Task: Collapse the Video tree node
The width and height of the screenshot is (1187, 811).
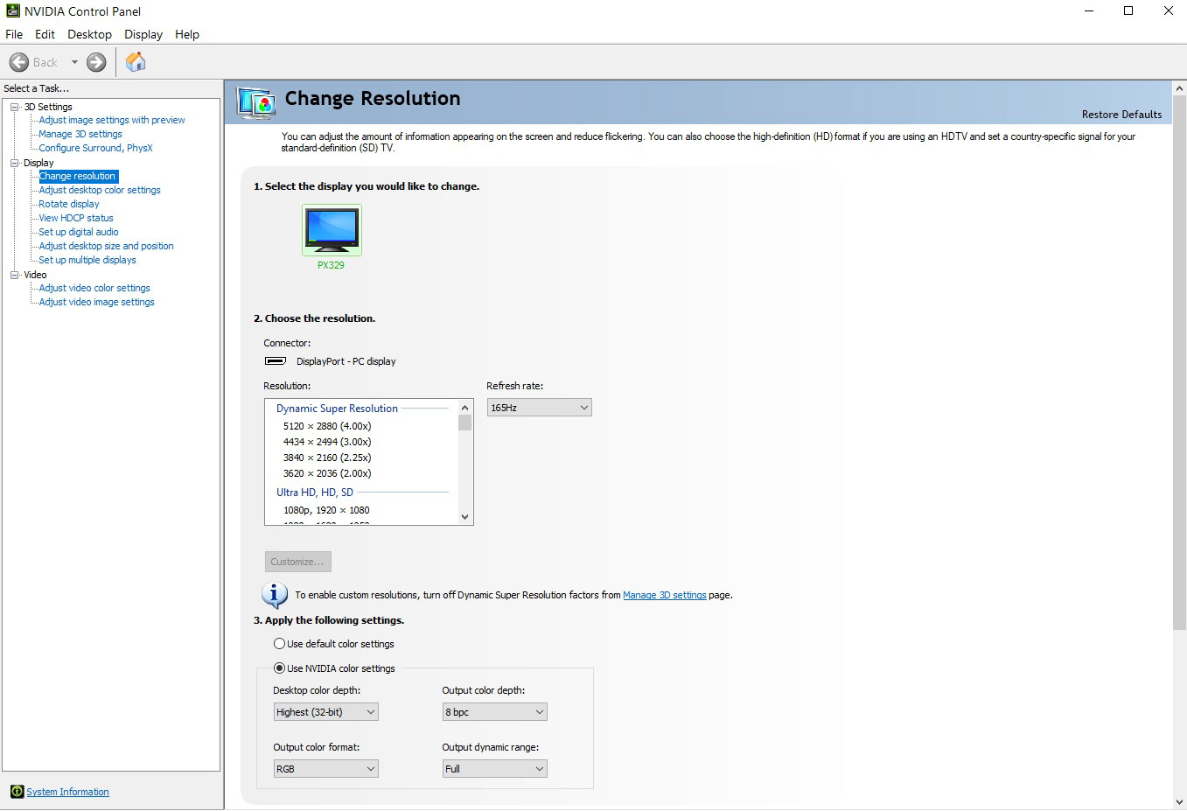Action: point(14,275)
